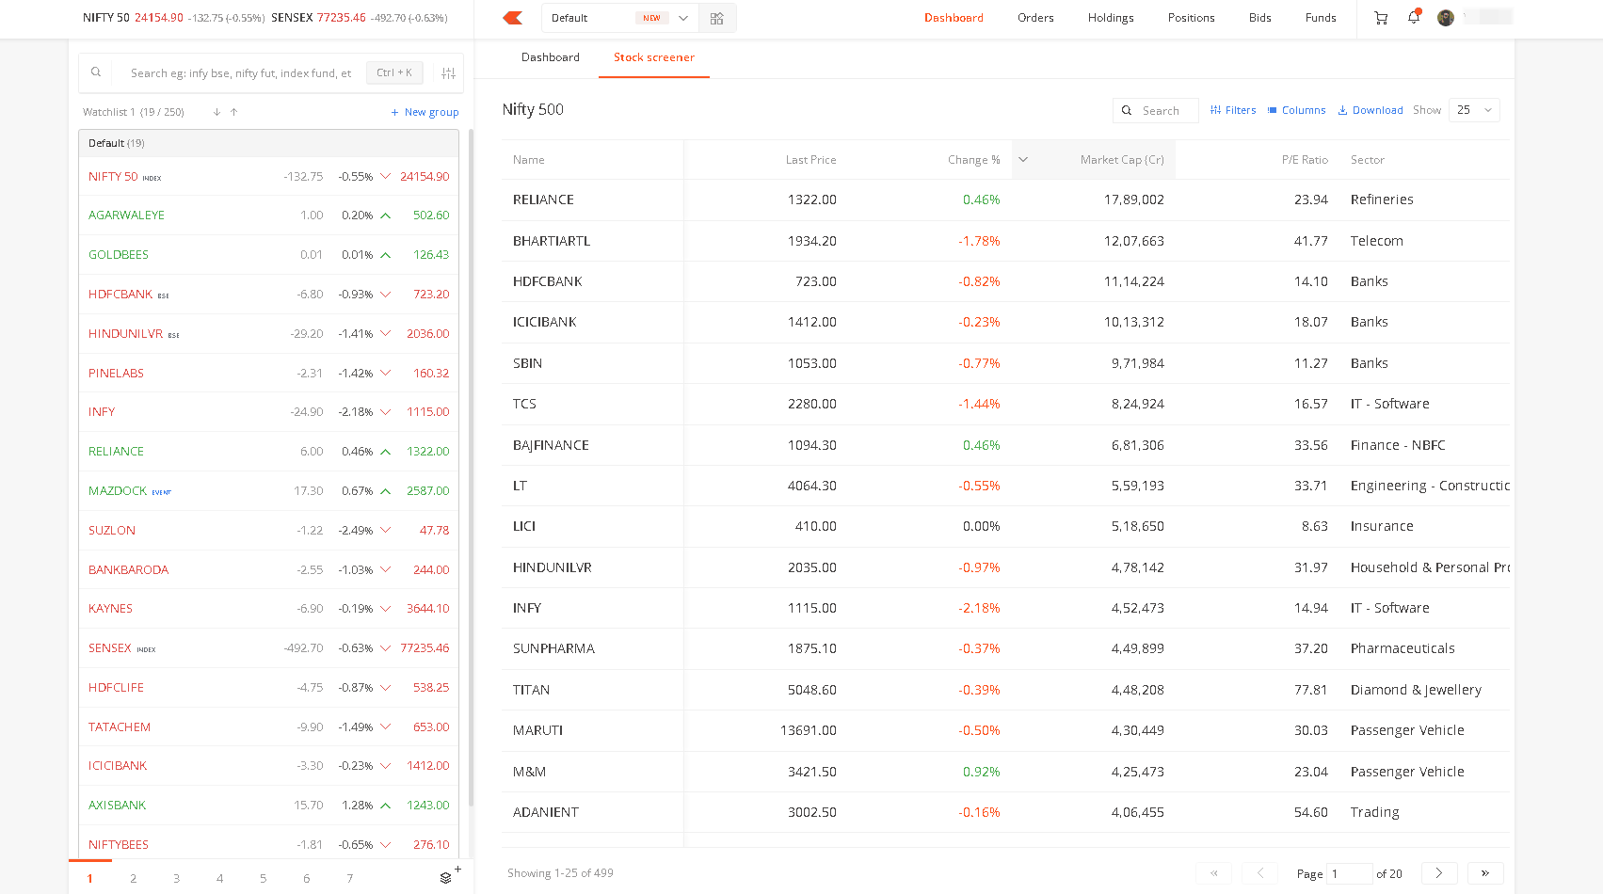Click the Kite logo icon
Screen dimensions: 1603x894
(x=513, y=18)
